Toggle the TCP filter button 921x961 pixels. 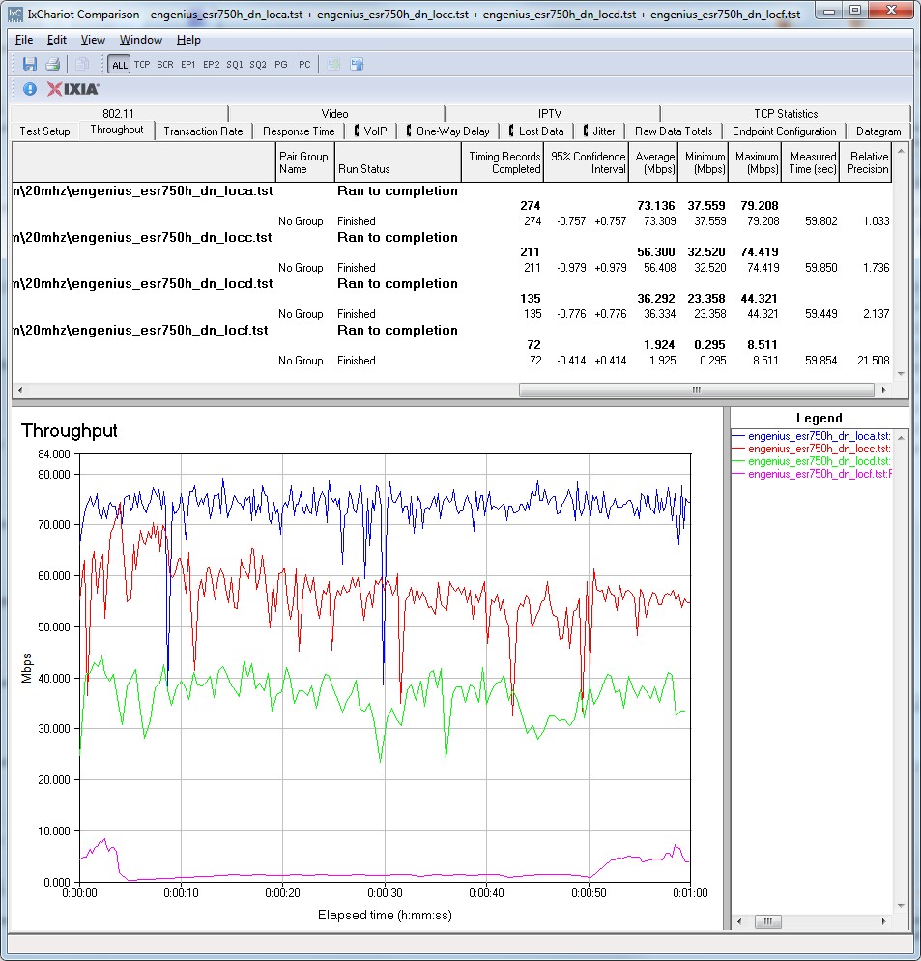click(x=142, y=65)
